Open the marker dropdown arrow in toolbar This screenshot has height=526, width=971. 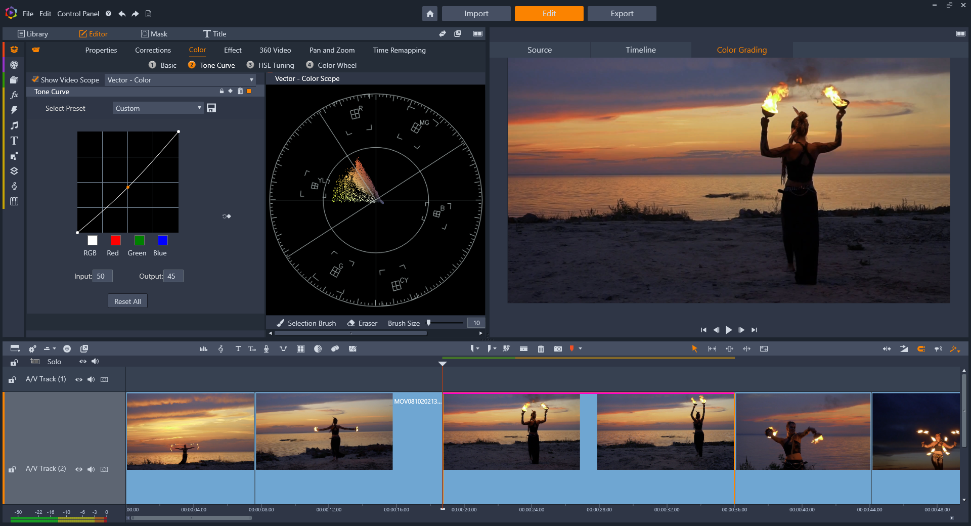580,348
